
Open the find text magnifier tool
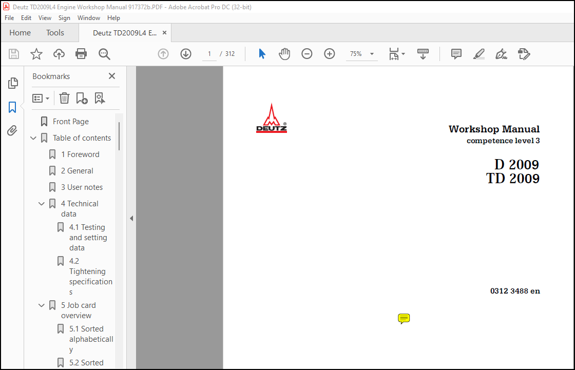pyautogui.click(x=104, y=54)
